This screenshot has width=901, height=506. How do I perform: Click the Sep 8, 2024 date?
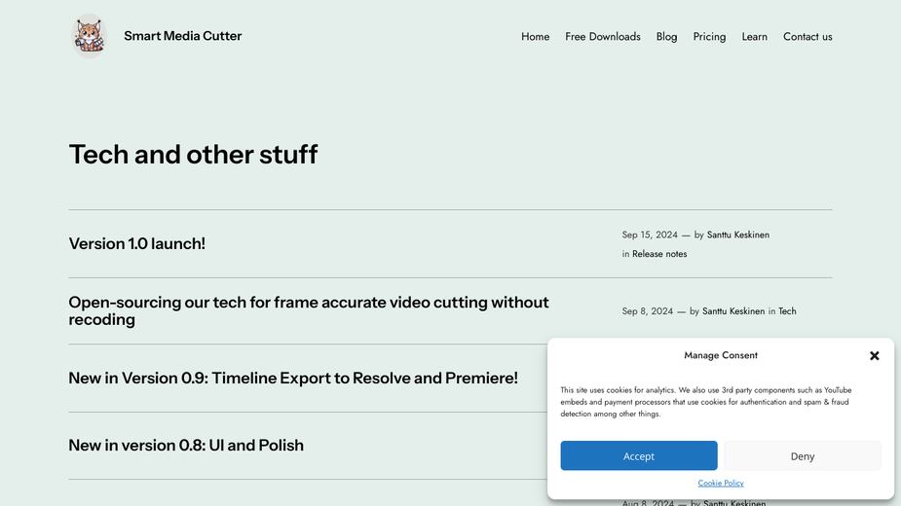pyautogui.click(x=647, y=311)
